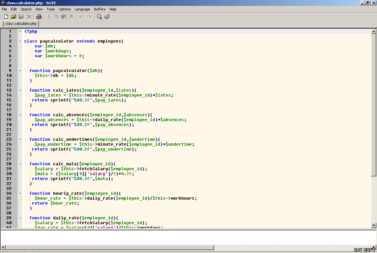Paste from clipboard via the paste icon
Viewport: 377px width, 253px height.
[64, 17]
